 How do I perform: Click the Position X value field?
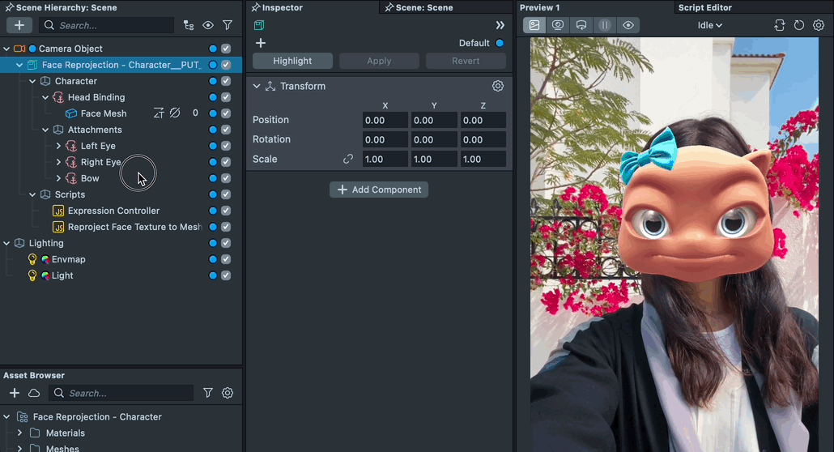pos(385,120)
